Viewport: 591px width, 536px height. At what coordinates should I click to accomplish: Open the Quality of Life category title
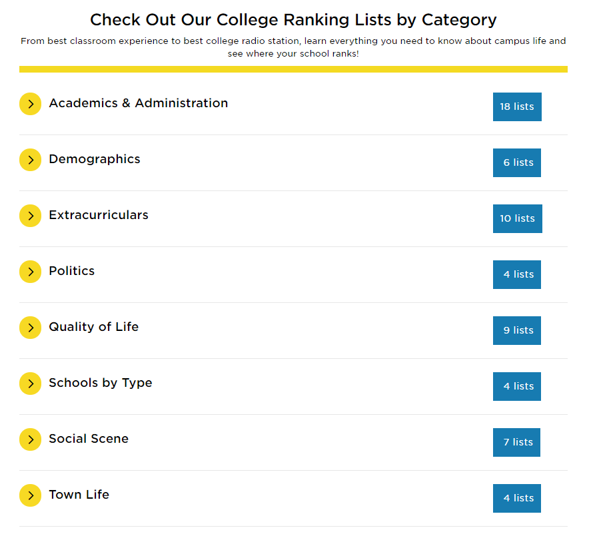click(x=94, y=327)
